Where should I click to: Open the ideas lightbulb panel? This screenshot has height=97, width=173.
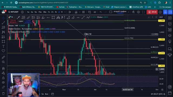tap(170, 41)
